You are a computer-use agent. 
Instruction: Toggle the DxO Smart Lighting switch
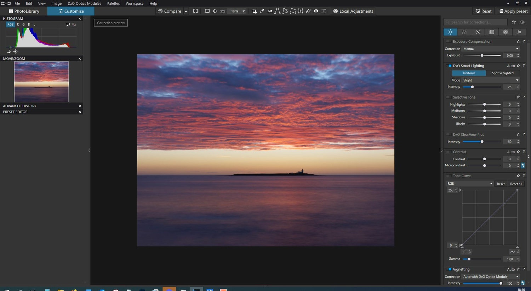(449, 66)
